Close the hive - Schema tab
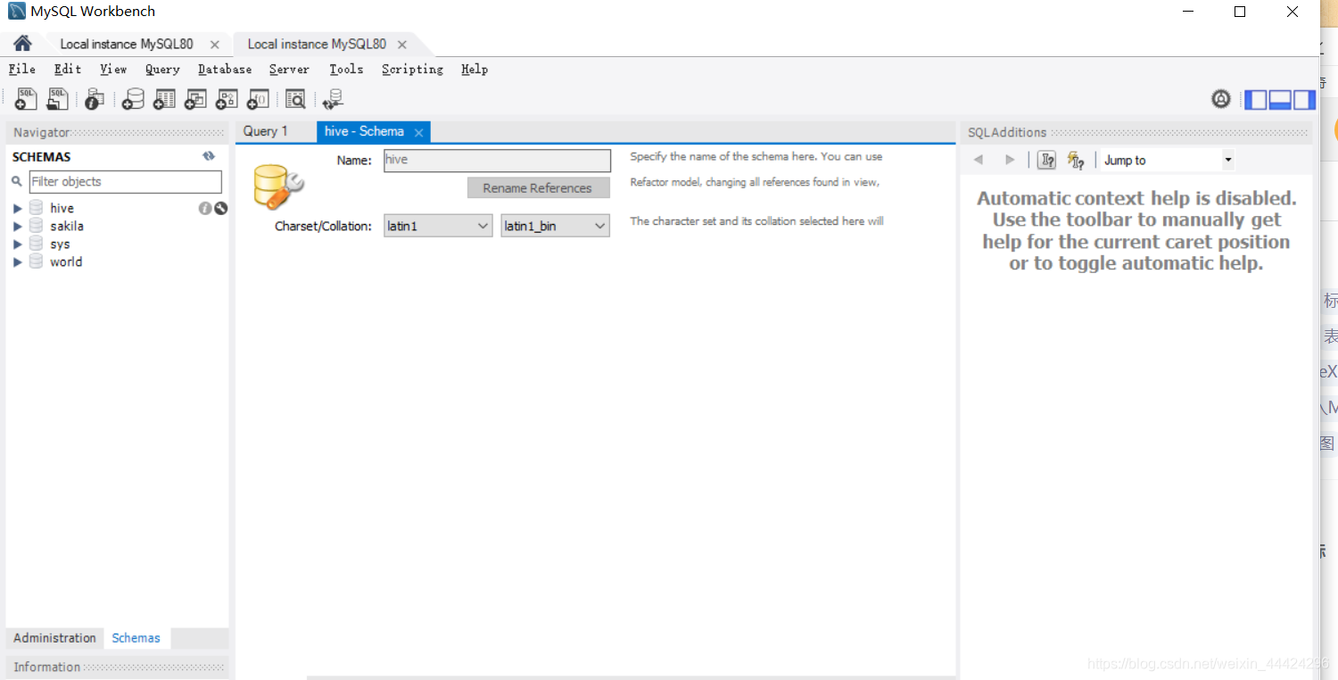The height and width of the screenshot is (680, 1338). point(418,132)
